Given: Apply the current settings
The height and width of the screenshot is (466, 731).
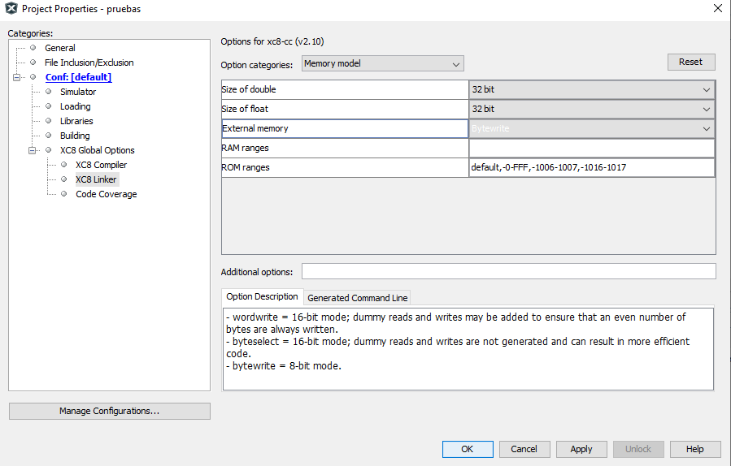Looking at the screenshot, I should point(581,449).
